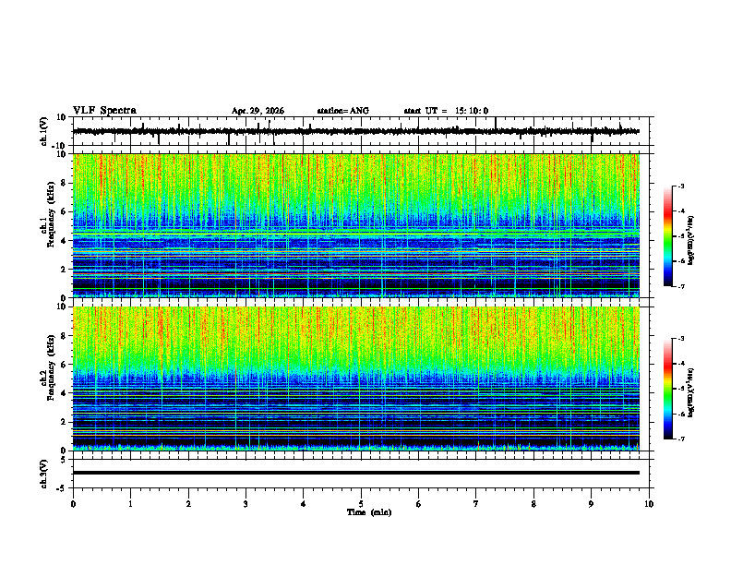Screen dimensions: 731x565
Task: Click the ch.1 Frequency (kHz) axis label
Action: (x=47, y=225)
